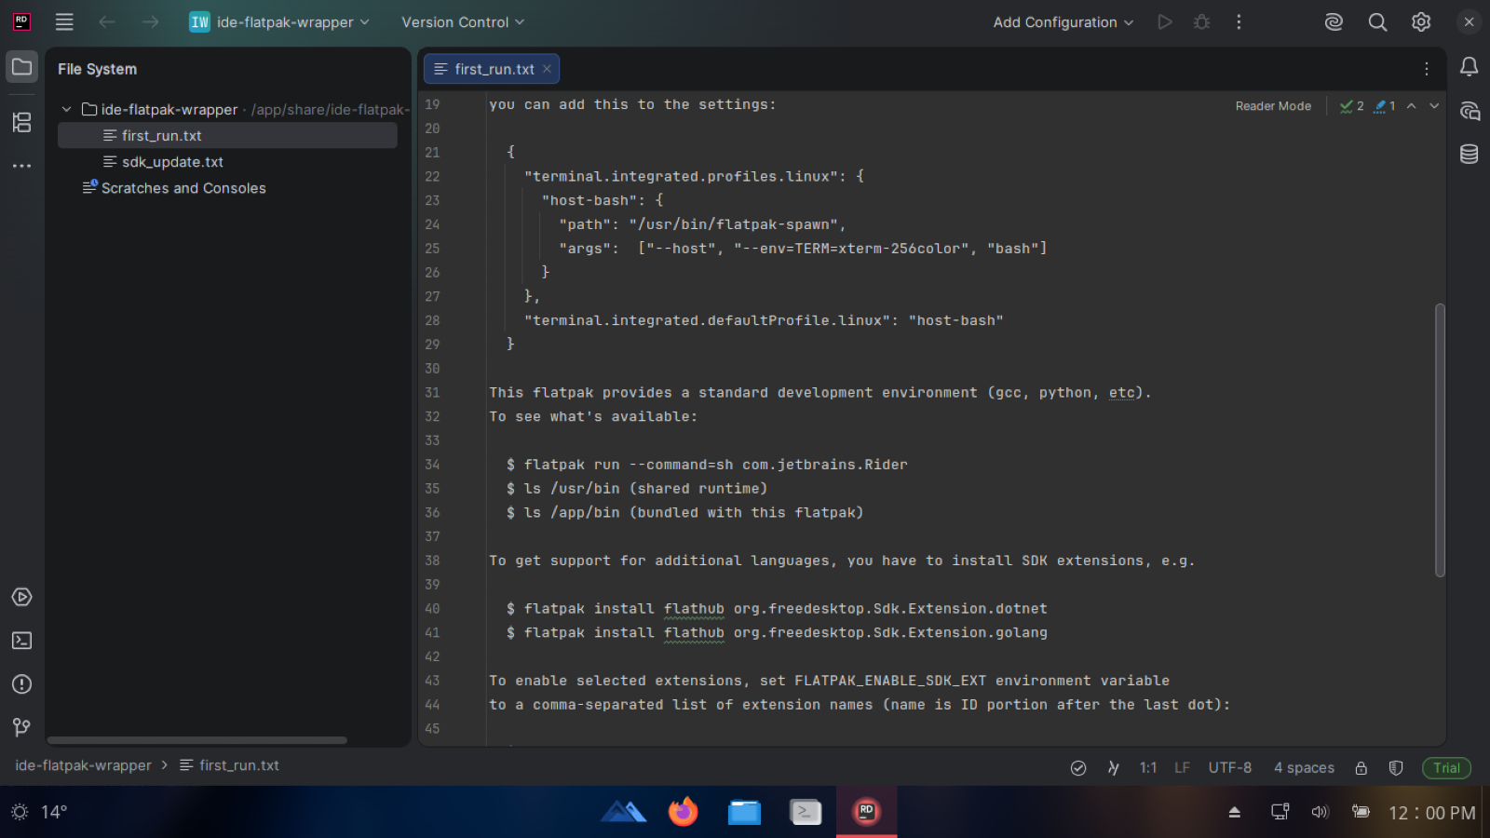This screenshot has height=838, width=1490.
Task: Open the display settings tray icon
Action: click(x=1280, y=812)
